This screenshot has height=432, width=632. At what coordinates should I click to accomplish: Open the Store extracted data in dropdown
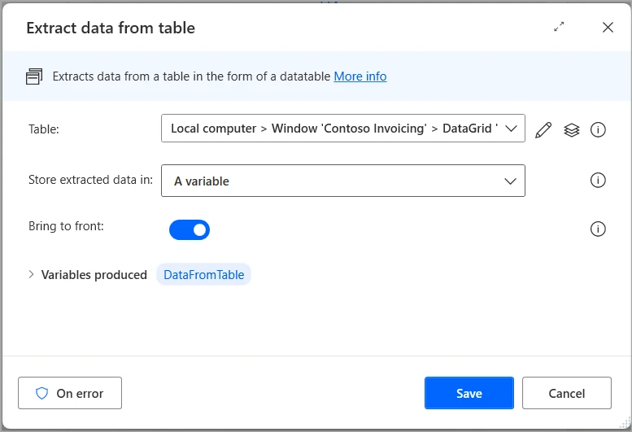point(333,181)
